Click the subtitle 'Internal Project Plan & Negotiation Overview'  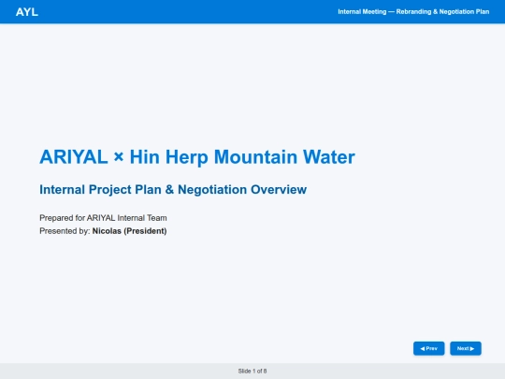pyautogui.click(x=173, y=189)
